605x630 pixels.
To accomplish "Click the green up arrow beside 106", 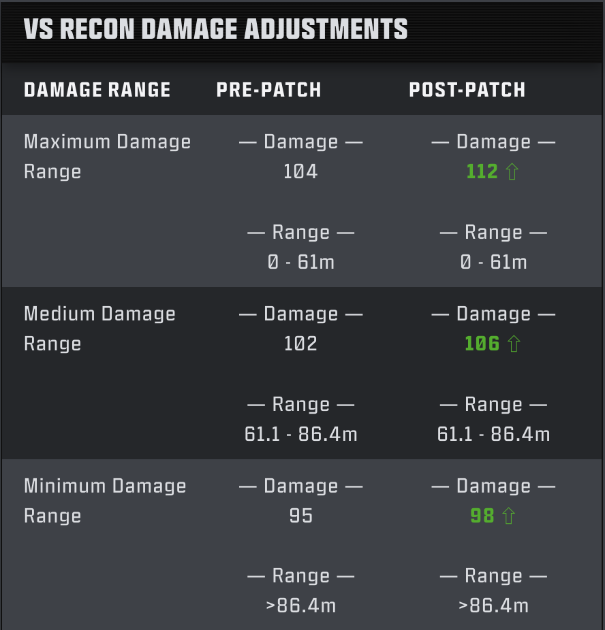I will tap(514, 344).
